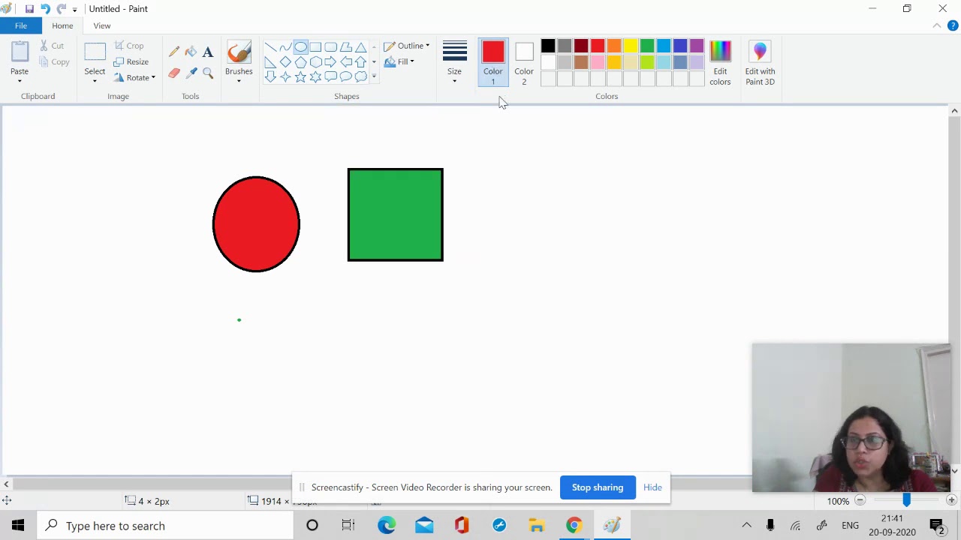
Task: Choose the Triangle shape
Action: coord(360,47)
